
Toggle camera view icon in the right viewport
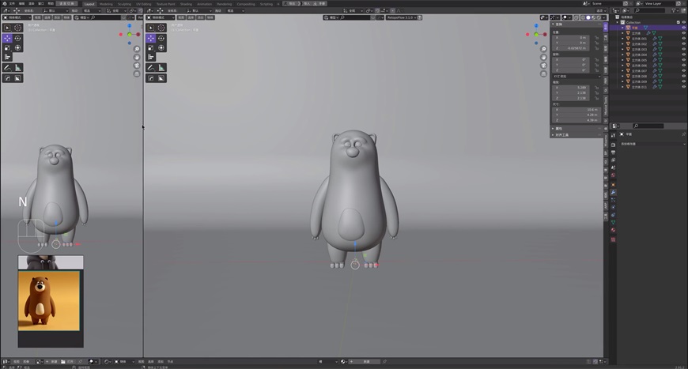coord(543,66)
